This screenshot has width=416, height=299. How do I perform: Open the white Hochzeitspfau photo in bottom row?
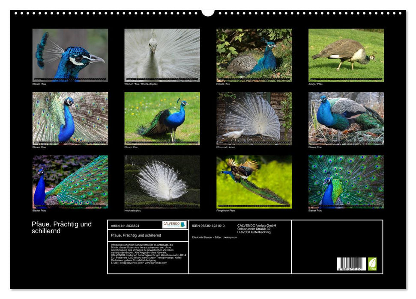[x=162, y=182]
